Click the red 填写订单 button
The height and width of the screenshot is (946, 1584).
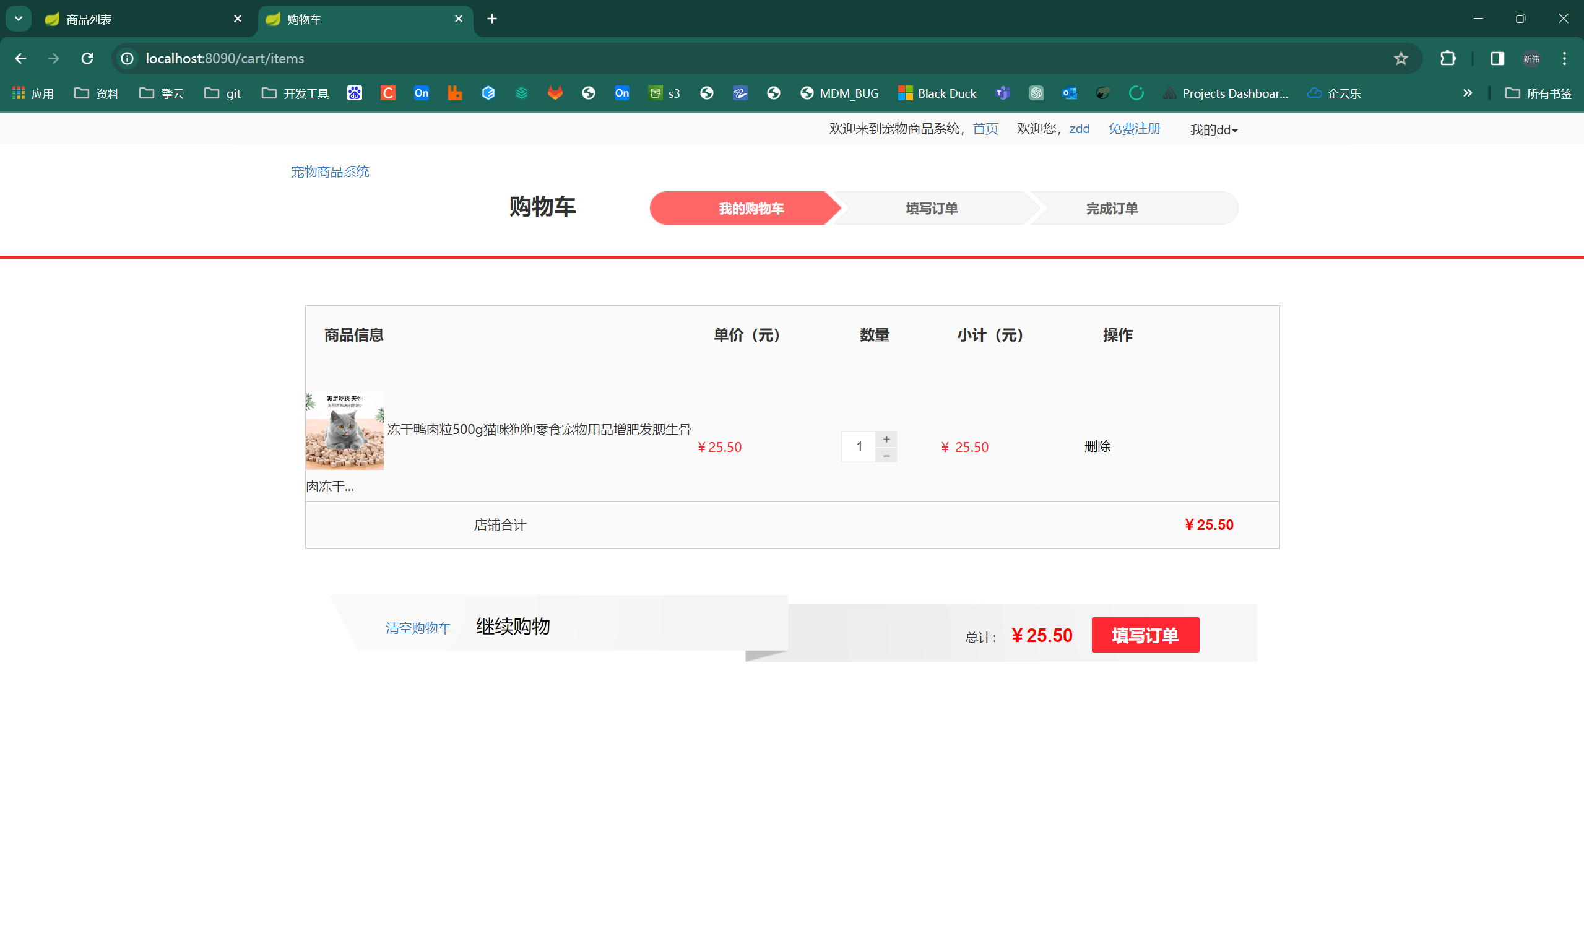[1145, 635]
